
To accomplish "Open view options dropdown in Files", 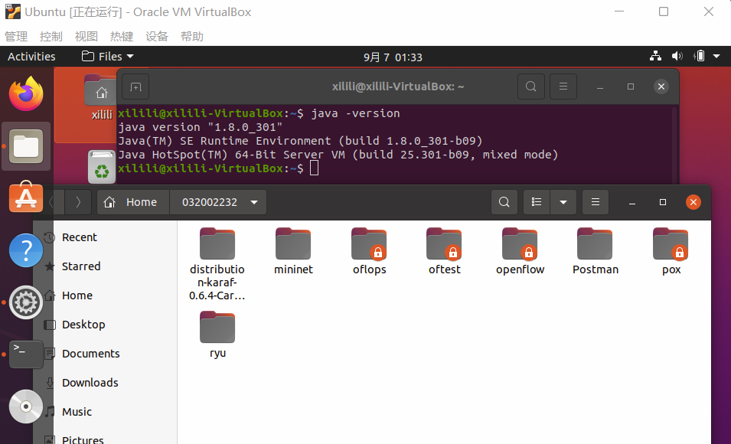I will pyautogui.click(x=563, y=202).
